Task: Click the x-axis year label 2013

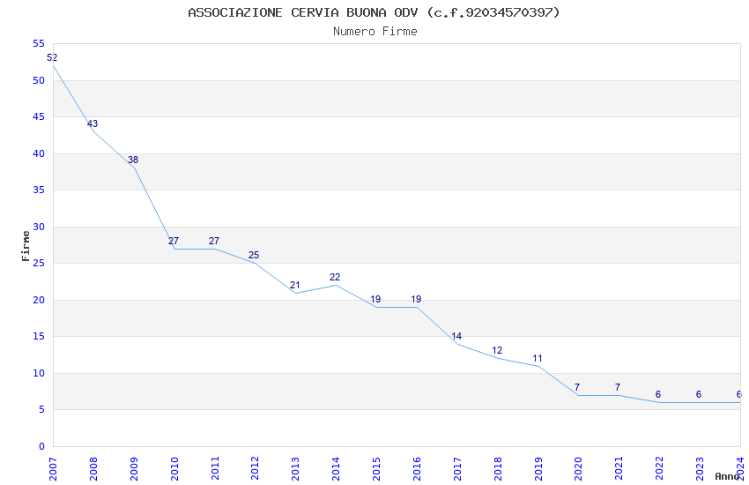Action: (295, 469)
